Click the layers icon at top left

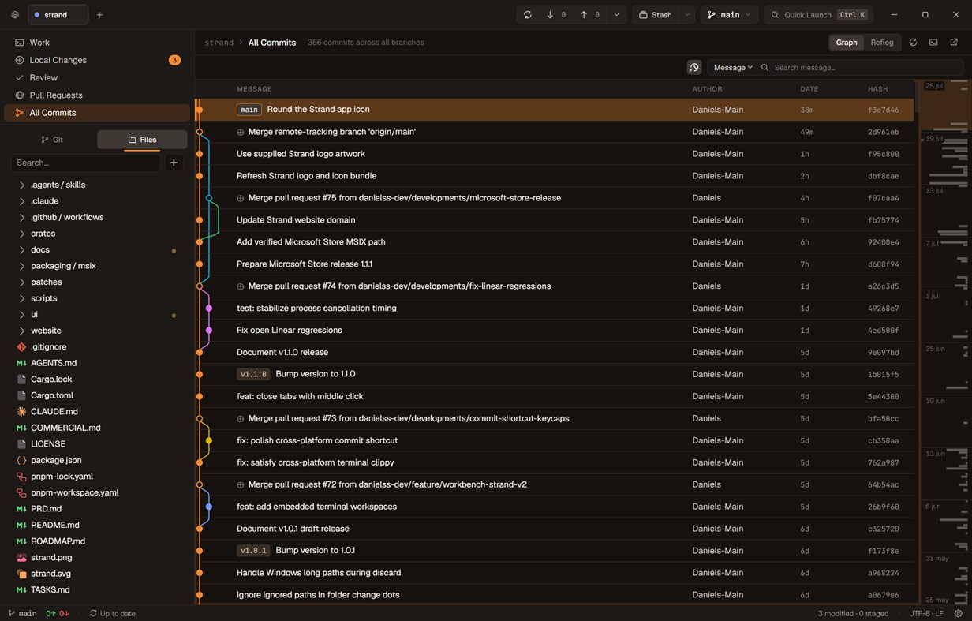click(15, 15)
